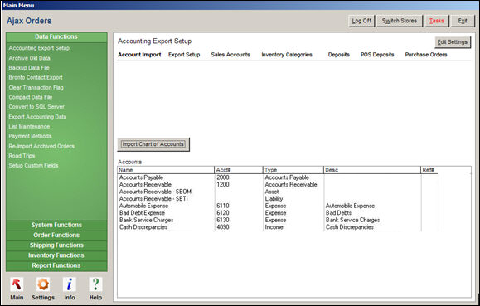480x306 pixels.
Task: Select the Deposits tab
Action: coord(339,55)
